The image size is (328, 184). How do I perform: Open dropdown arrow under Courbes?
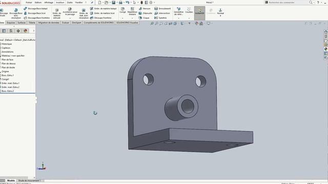(189, 18)
